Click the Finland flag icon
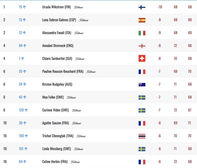Image resolution: width=197 pixels, height=168 pixels. (142, 7)
